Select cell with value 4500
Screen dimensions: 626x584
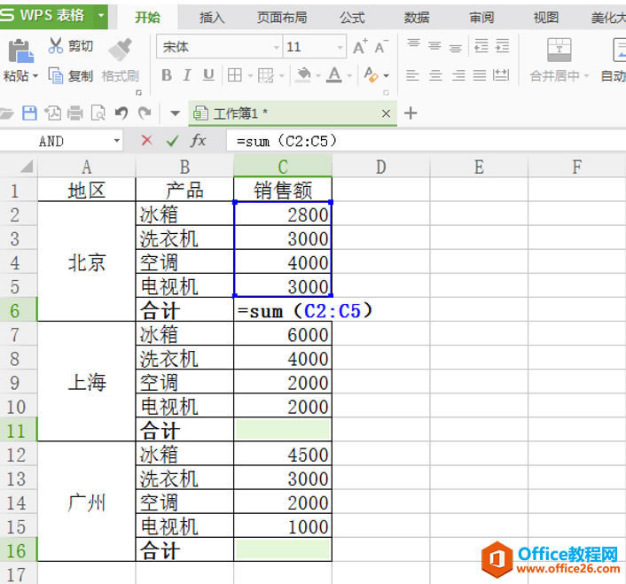283,454
